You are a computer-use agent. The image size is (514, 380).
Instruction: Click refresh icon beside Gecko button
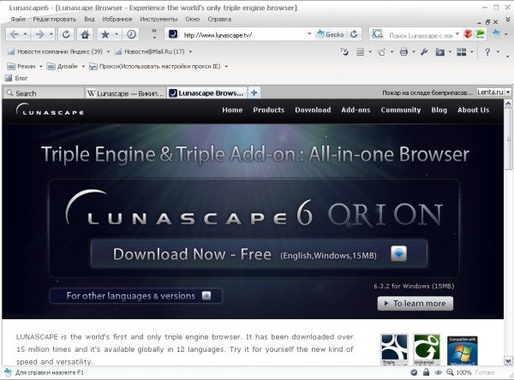point(354,34)
